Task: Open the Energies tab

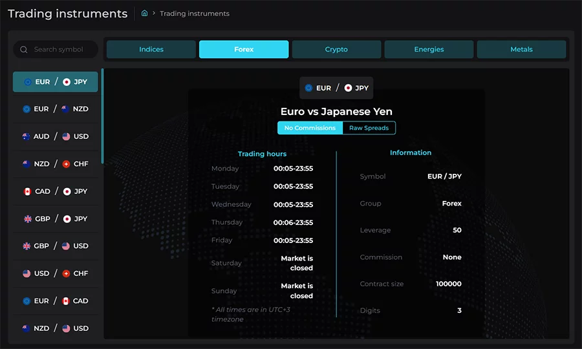Action: point(429,49)
